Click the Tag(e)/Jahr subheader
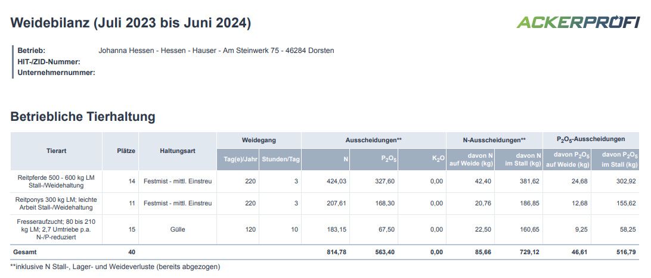Image resolution: width=651 pixels, height=278 pixels. (237, 160)
